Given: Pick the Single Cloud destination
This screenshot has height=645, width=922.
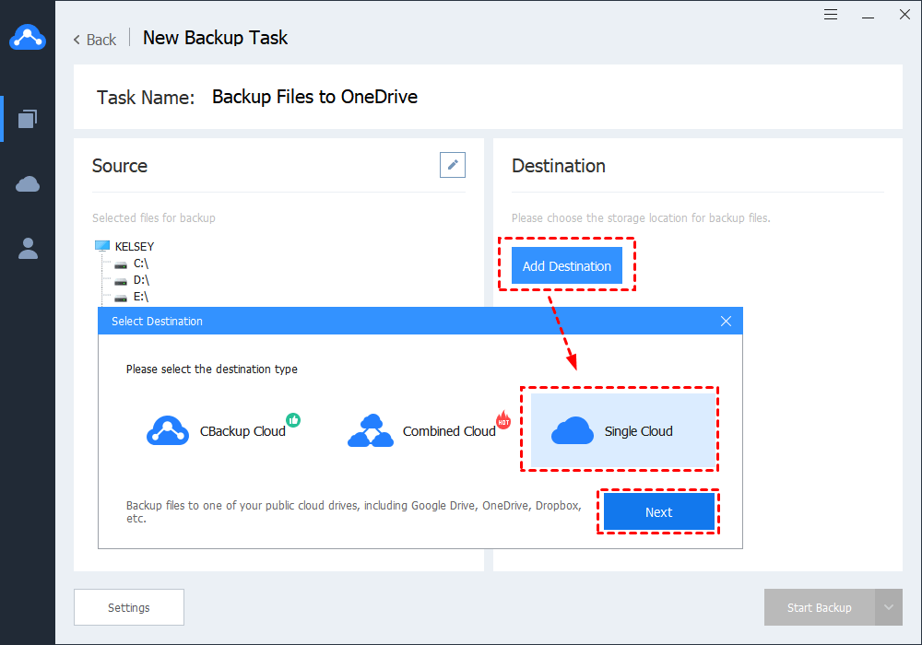Looking at the screenshot, I should pos(622,430).
